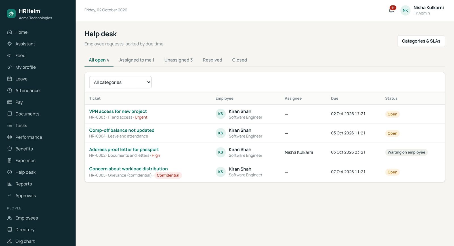
Task: Show the All open tab
Action: click(99, 60)
